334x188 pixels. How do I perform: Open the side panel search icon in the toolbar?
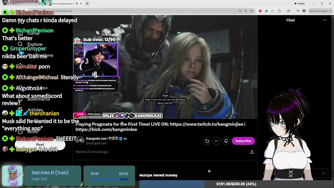[288, 11]
